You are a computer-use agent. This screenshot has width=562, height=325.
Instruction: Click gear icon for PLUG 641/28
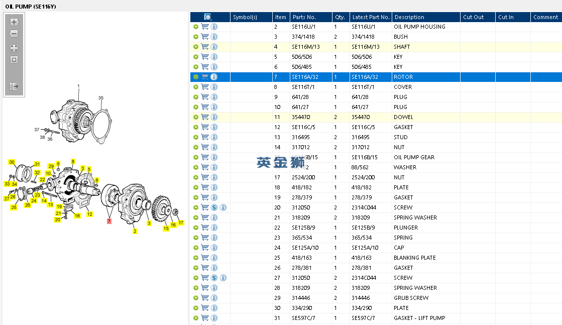tap(196, 97)
